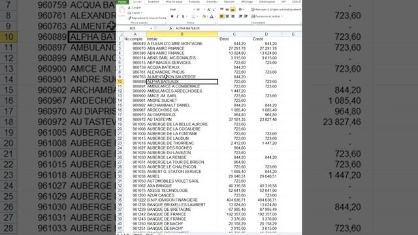Open the Presse-papiers dialog launcher
418x235 pixels.
click(166, 23)
